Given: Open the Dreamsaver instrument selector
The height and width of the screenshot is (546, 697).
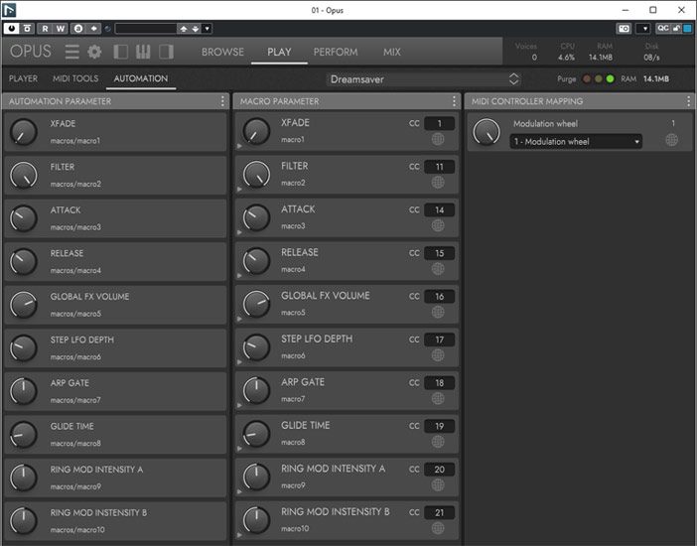Looking at the screenshot, I should tap(424, 78).
